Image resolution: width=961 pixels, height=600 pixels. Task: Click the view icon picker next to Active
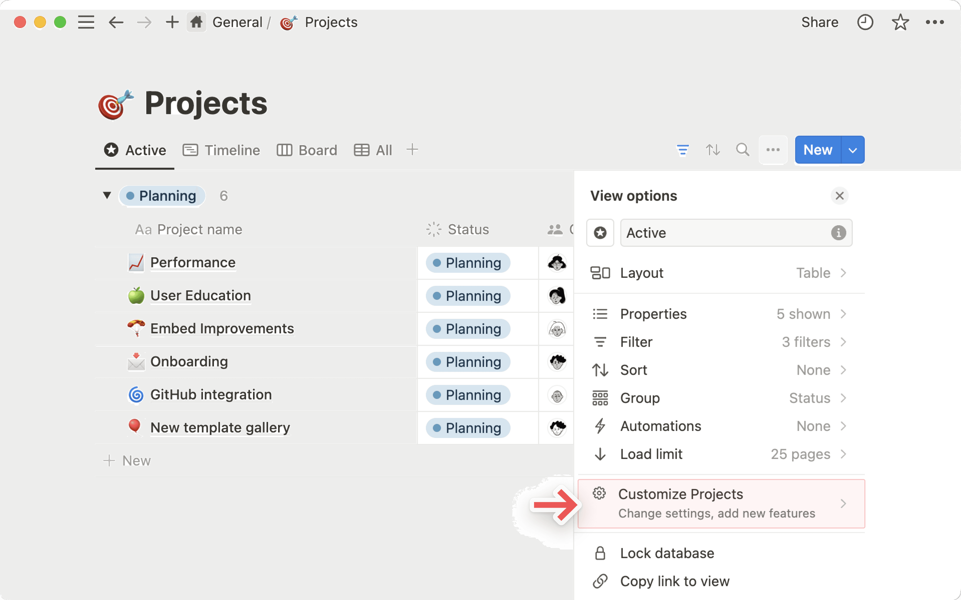point(600,233)
